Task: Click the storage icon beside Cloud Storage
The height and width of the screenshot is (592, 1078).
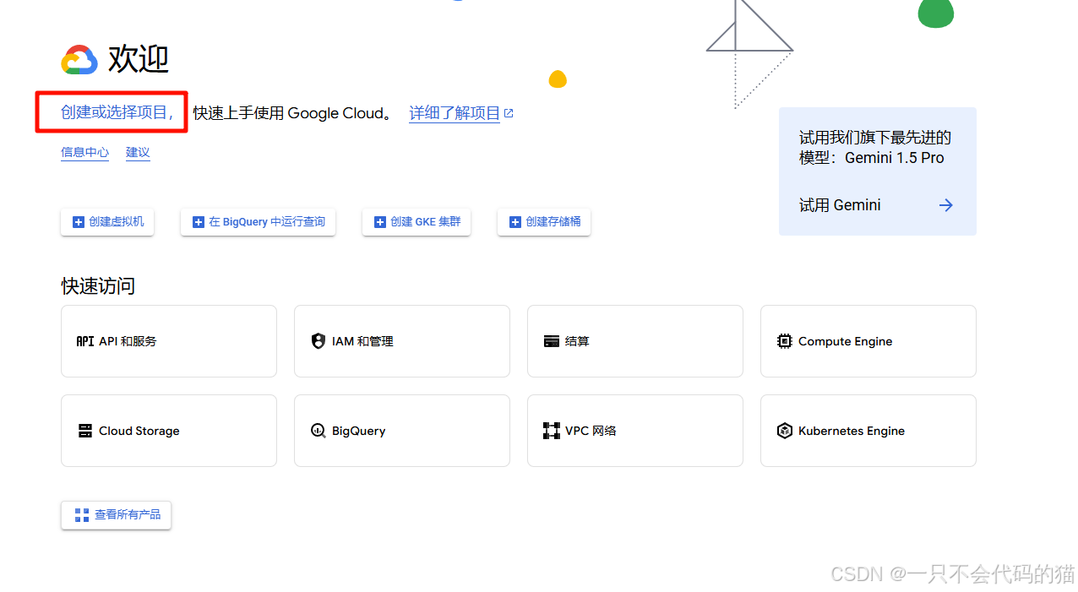Action: pos(85,431)
